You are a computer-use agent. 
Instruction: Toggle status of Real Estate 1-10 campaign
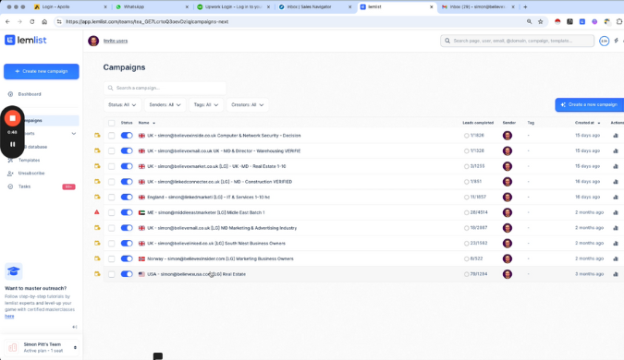[x=127, y=166]
